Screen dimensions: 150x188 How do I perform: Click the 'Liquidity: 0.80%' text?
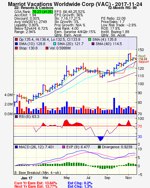pos(26,25)
